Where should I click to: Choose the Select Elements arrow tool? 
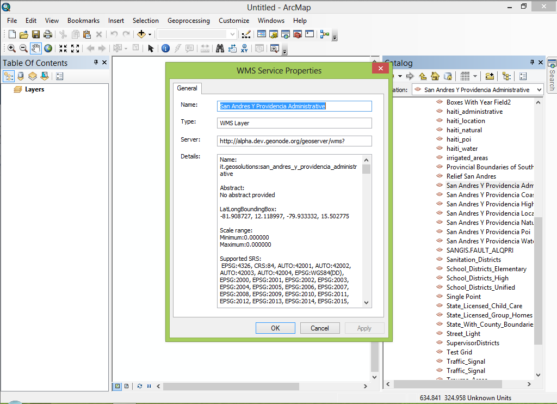[x=151, y=48]
